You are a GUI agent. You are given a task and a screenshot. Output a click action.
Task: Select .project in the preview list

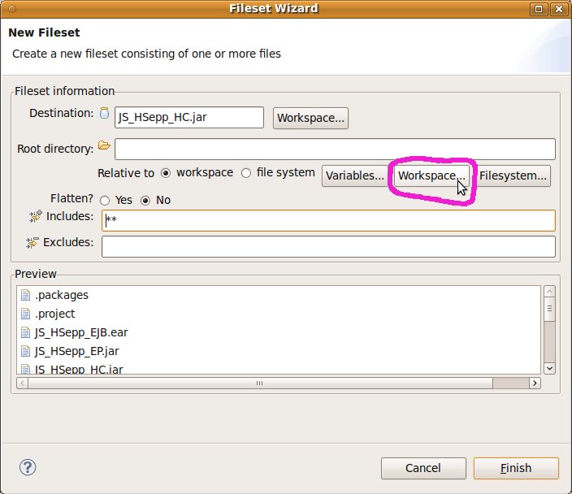(55, 314)
